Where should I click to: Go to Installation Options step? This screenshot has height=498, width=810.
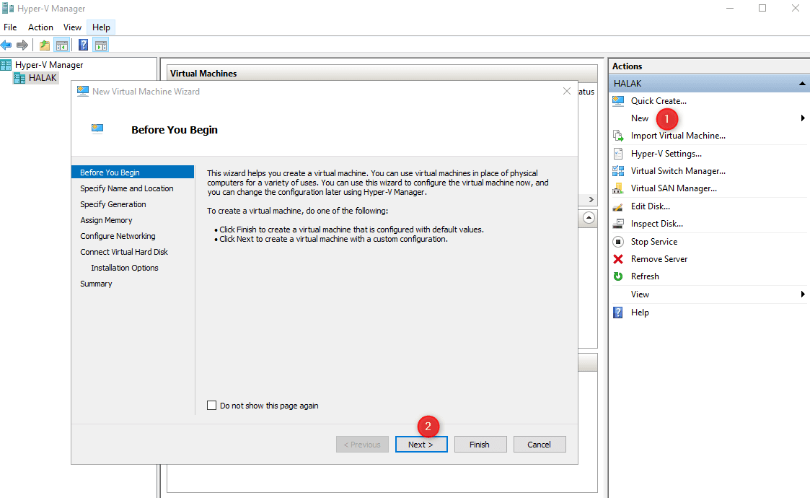tap(125, 268)
